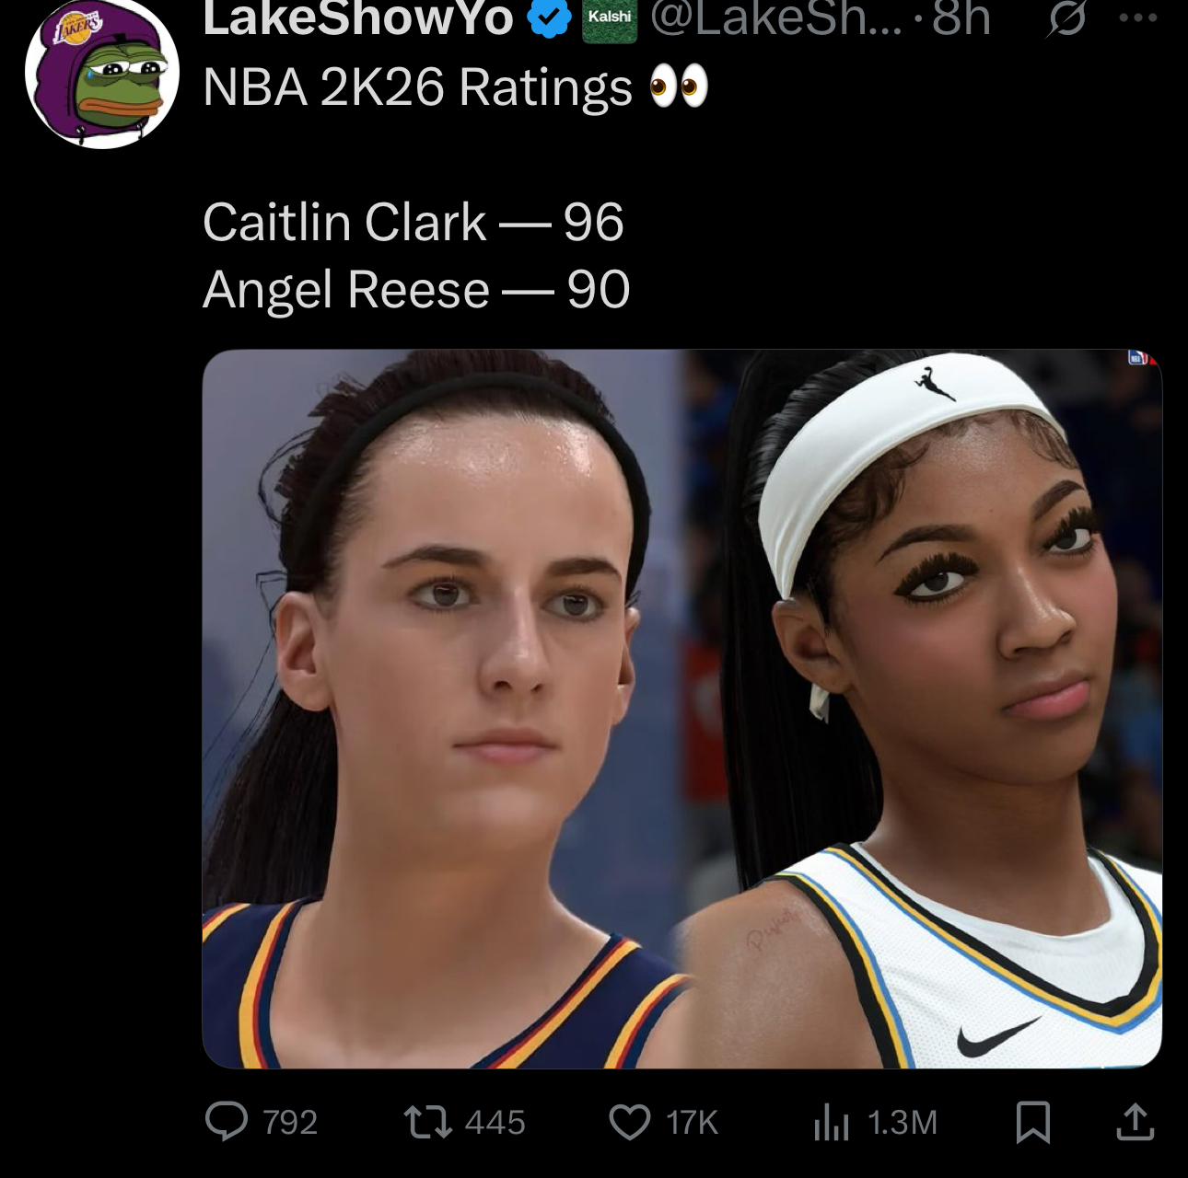
Task: Open the Angel Reese image on right
Action: 923,709
